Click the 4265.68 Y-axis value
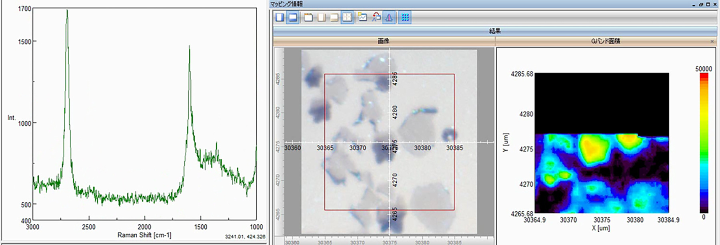720x245 pixels. click(x=522, y=214)
